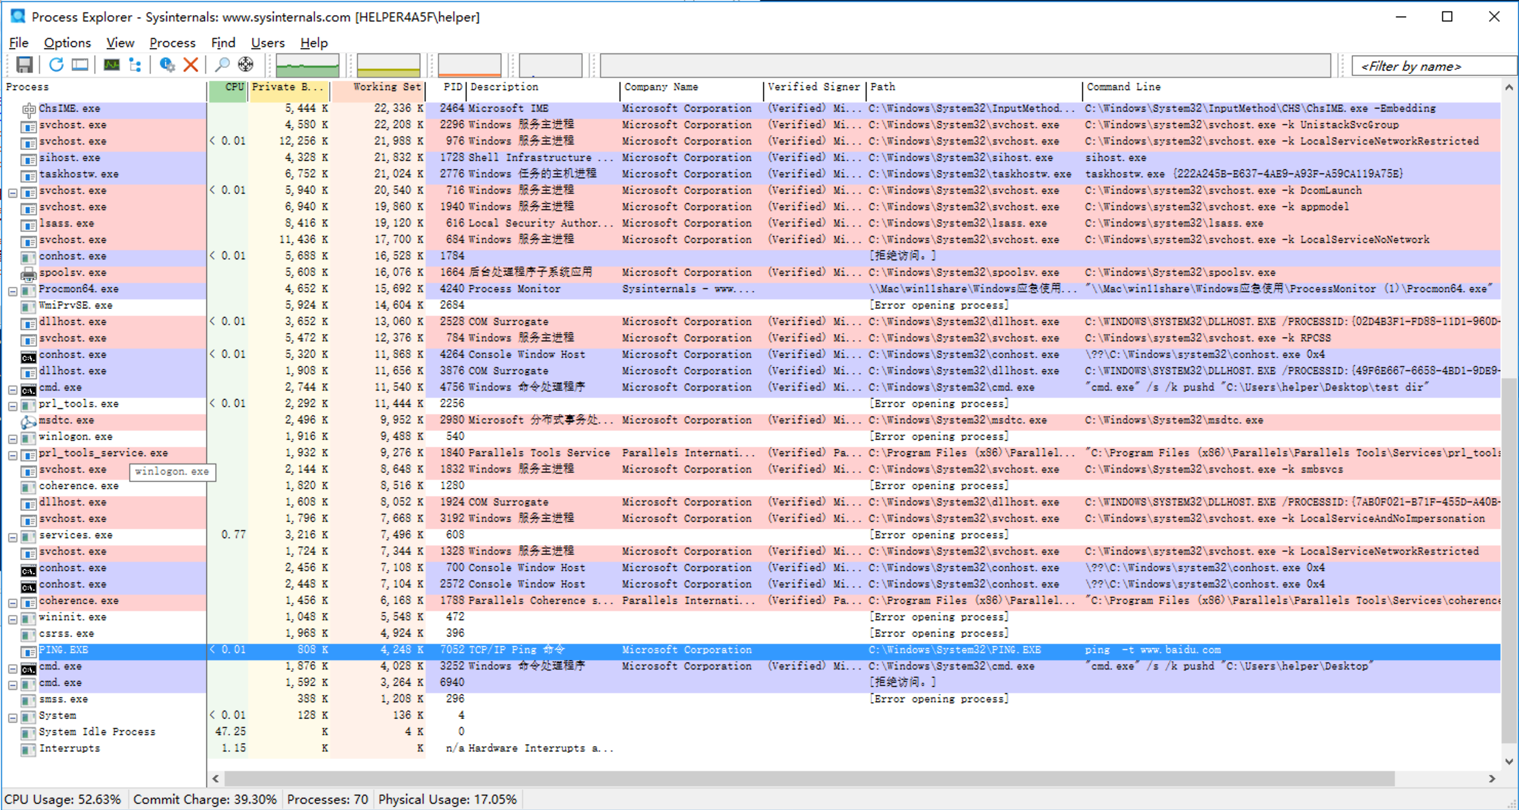Toggle the process tree view icon
The width and height of the screenshot is (1519, 810).
(x=135, y=65)
